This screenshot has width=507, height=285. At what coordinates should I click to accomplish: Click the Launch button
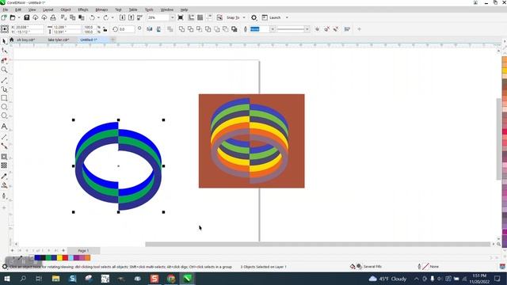pos(271,17)
